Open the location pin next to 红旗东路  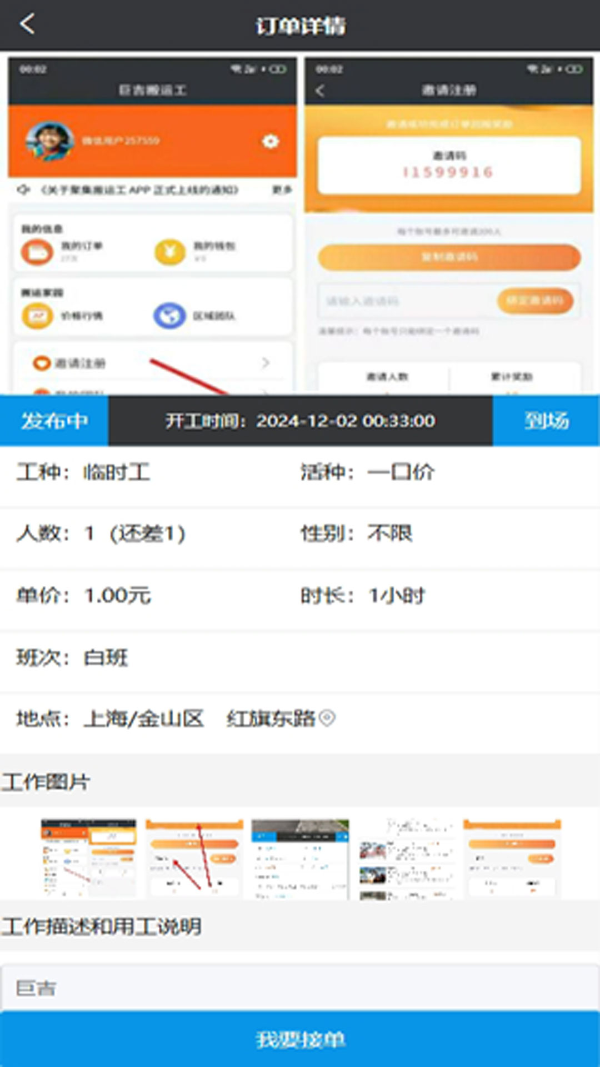(x=328, y=719)
